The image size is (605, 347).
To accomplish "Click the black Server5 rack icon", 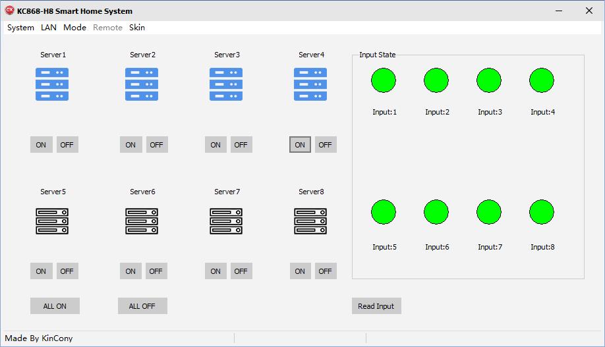I will (52, 221).
